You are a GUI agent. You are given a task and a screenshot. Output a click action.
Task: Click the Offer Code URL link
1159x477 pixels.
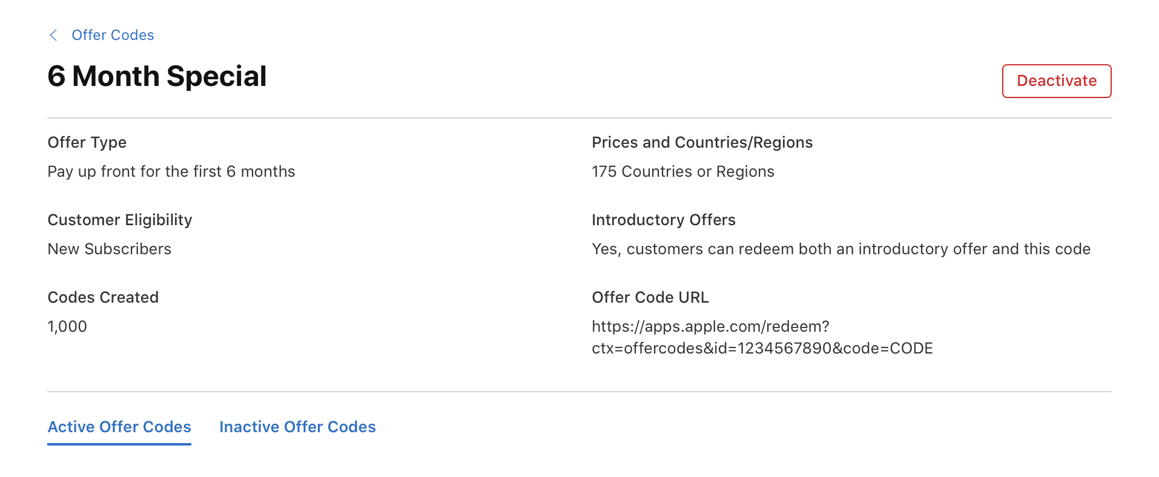point(762,337)
